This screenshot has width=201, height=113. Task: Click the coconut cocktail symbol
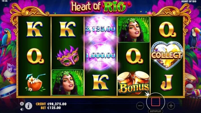(x=35, y=82)
